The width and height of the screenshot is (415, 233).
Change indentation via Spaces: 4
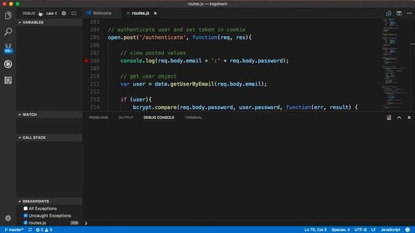tap(340, 230)
